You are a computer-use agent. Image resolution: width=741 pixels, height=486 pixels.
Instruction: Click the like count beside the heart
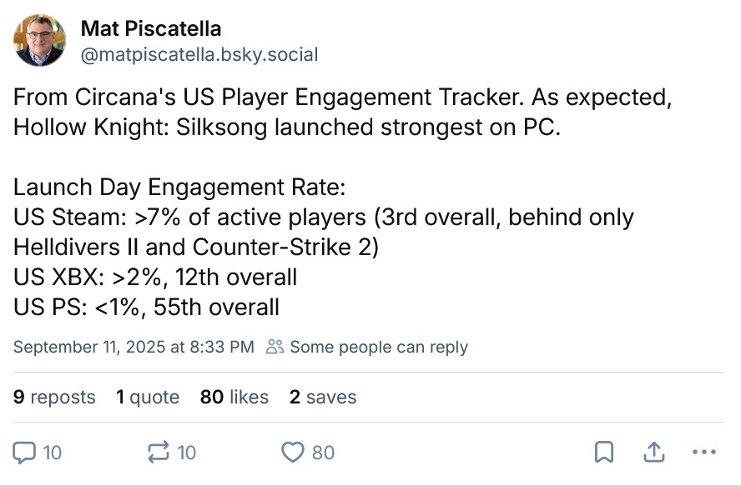click(323, 453)
